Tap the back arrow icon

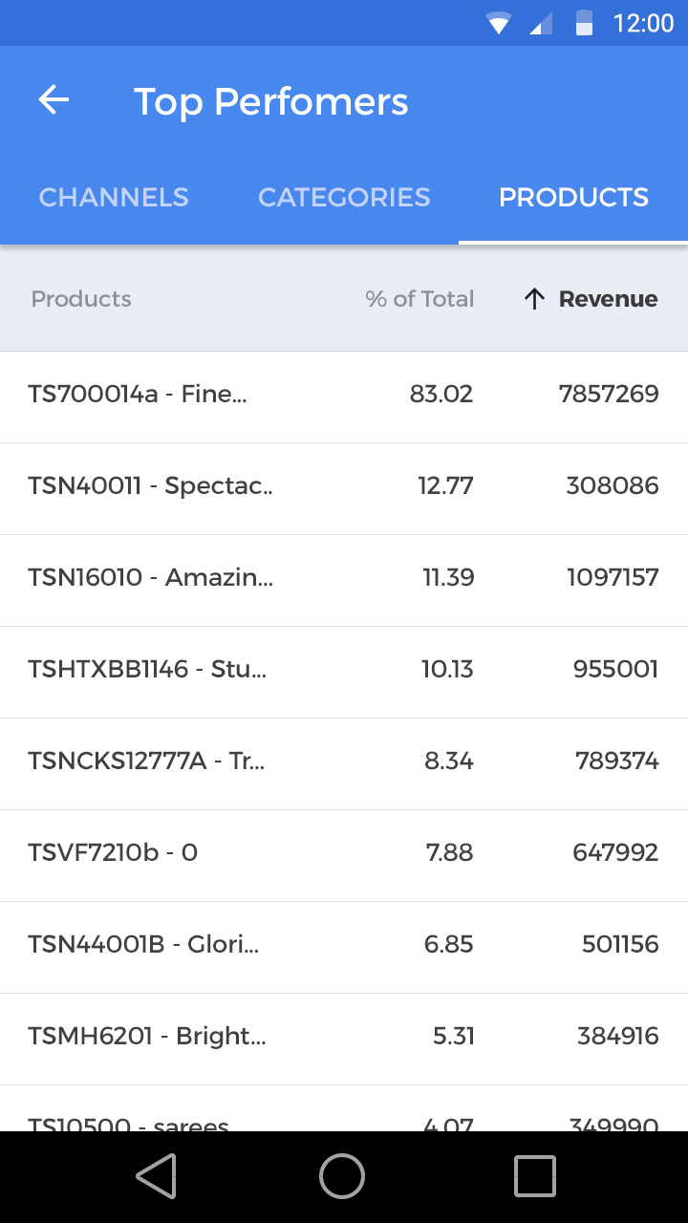54,100
